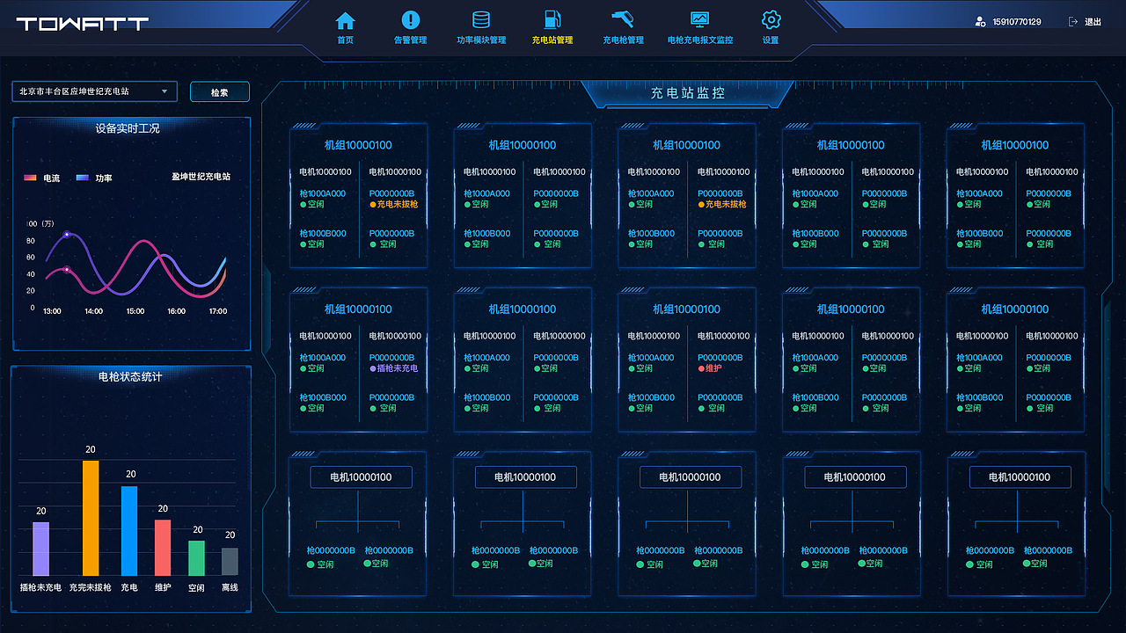Image resolution: width=1126 pixels, height=633 pixels.
Task: Open 告警管理 alarm management
Action: (x=410, y=26)
